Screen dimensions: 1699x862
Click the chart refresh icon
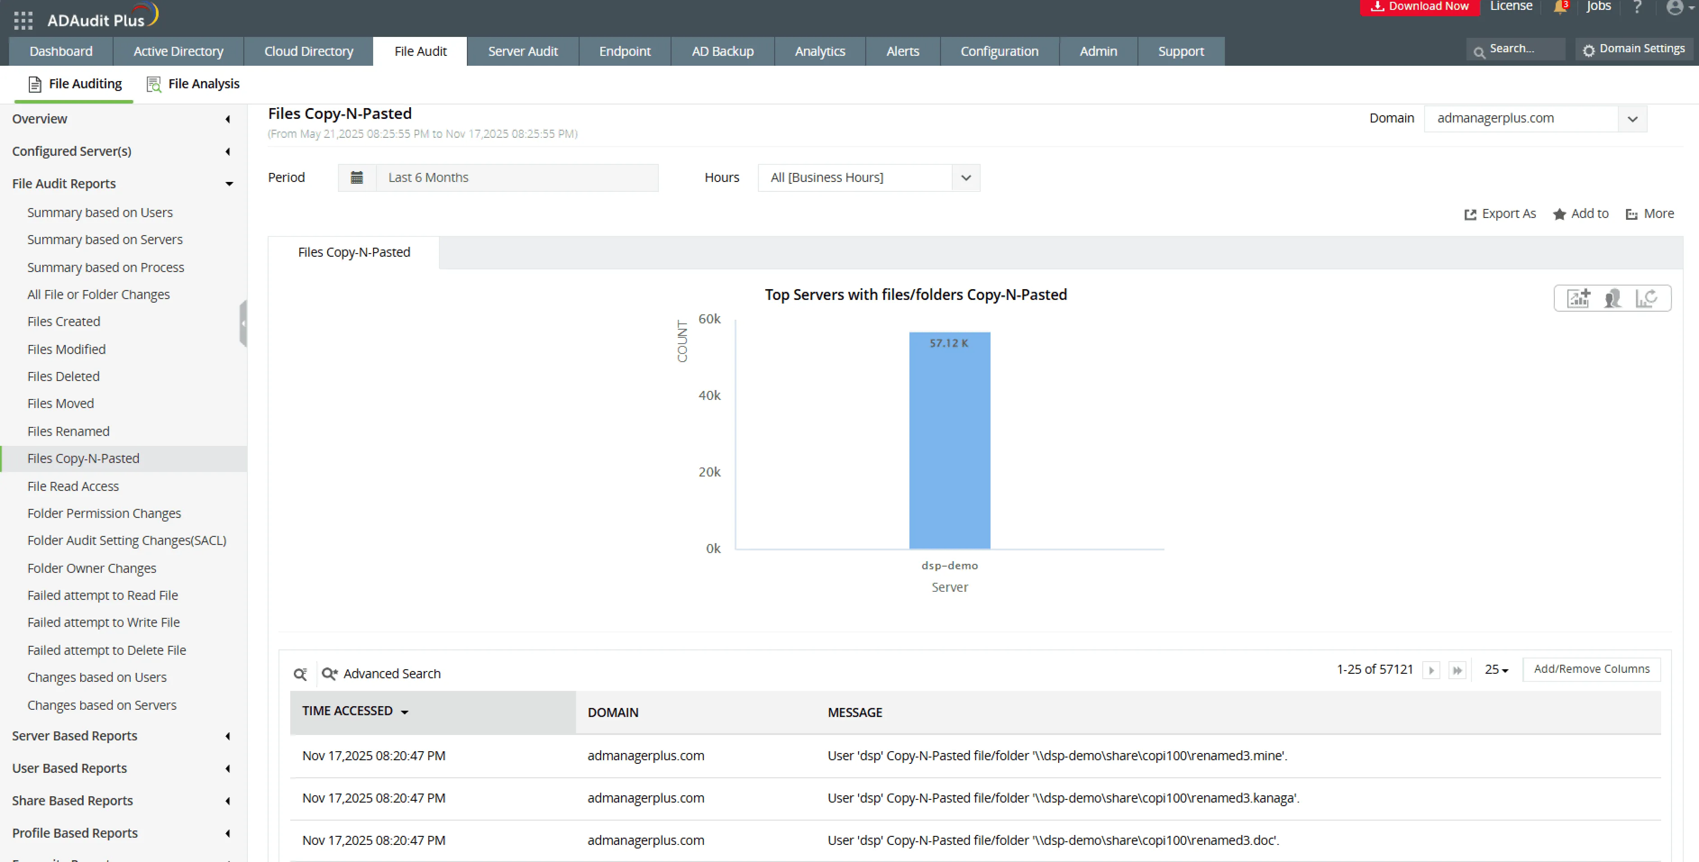(1646, 299)
